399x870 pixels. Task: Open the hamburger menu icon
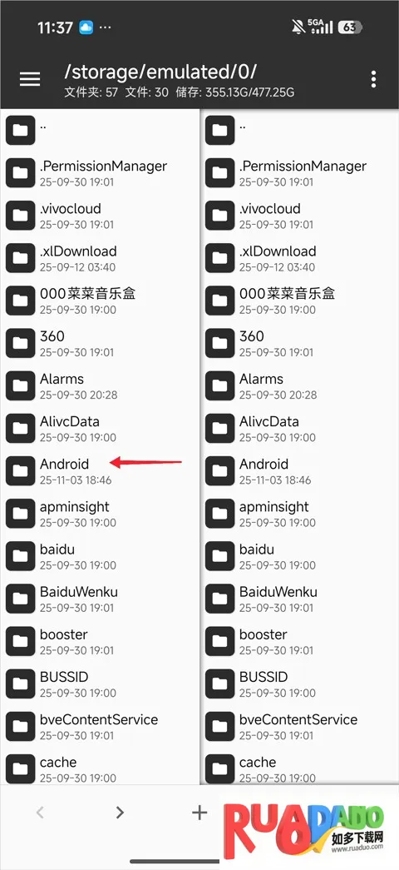pos(30,79)
